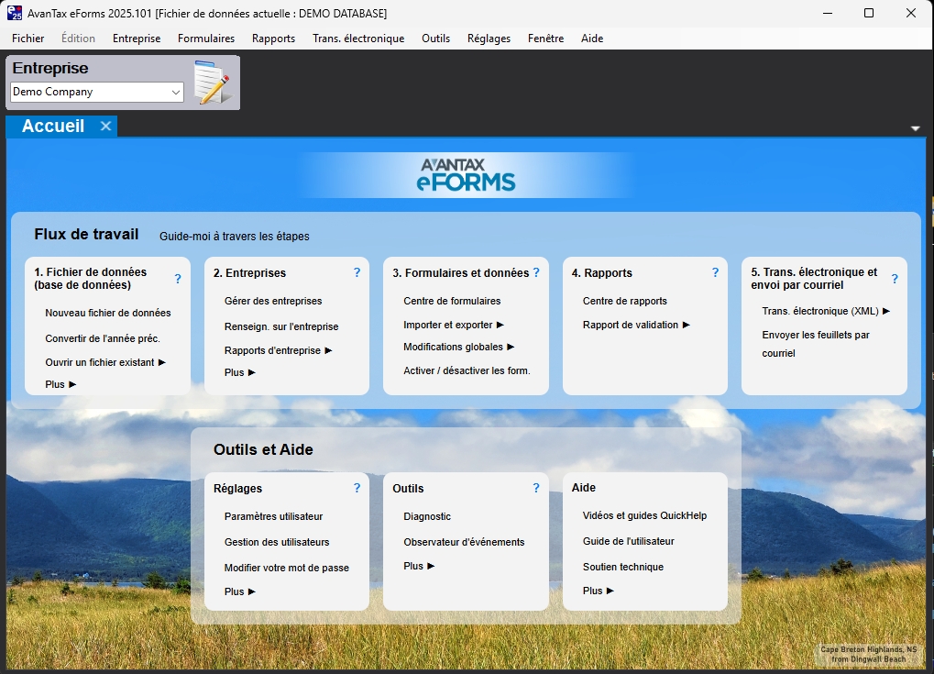Open the Formulaires menu
This screenshot has width=934, height=674.
pos(206,39)
